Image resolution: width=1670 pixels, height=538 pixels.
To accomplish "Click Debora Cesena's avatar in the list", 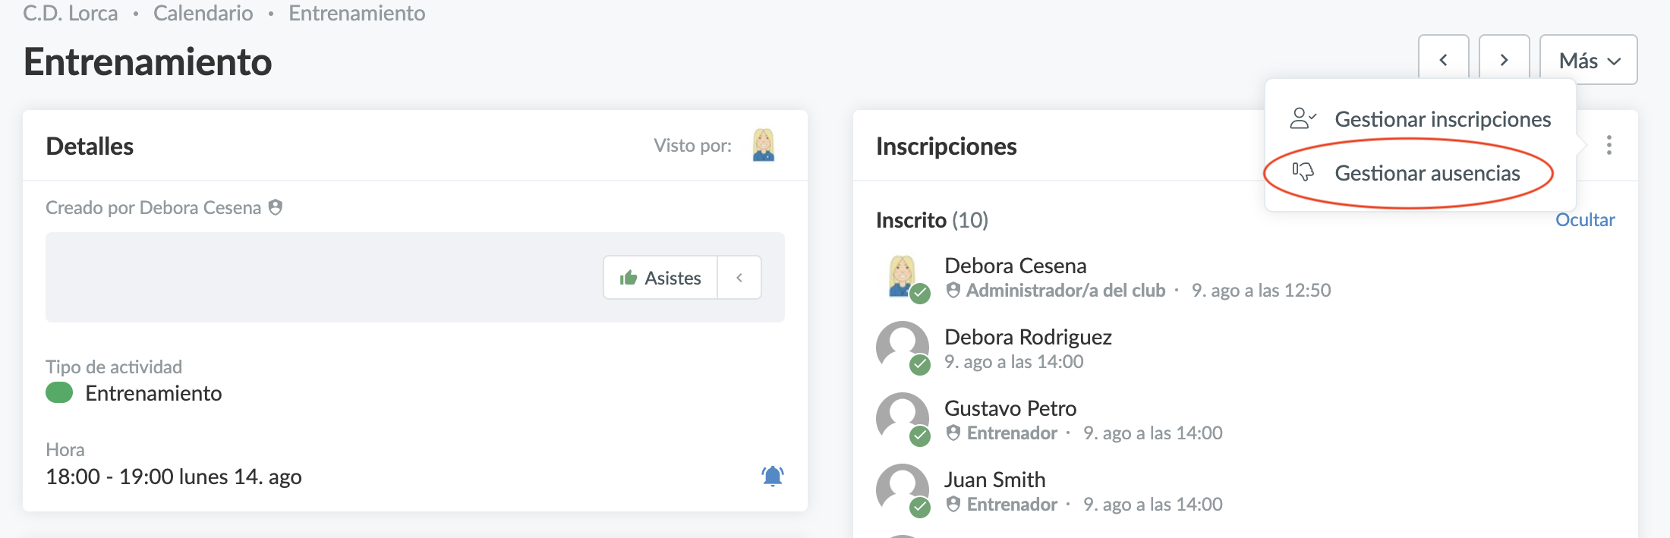I will point(903,276).
